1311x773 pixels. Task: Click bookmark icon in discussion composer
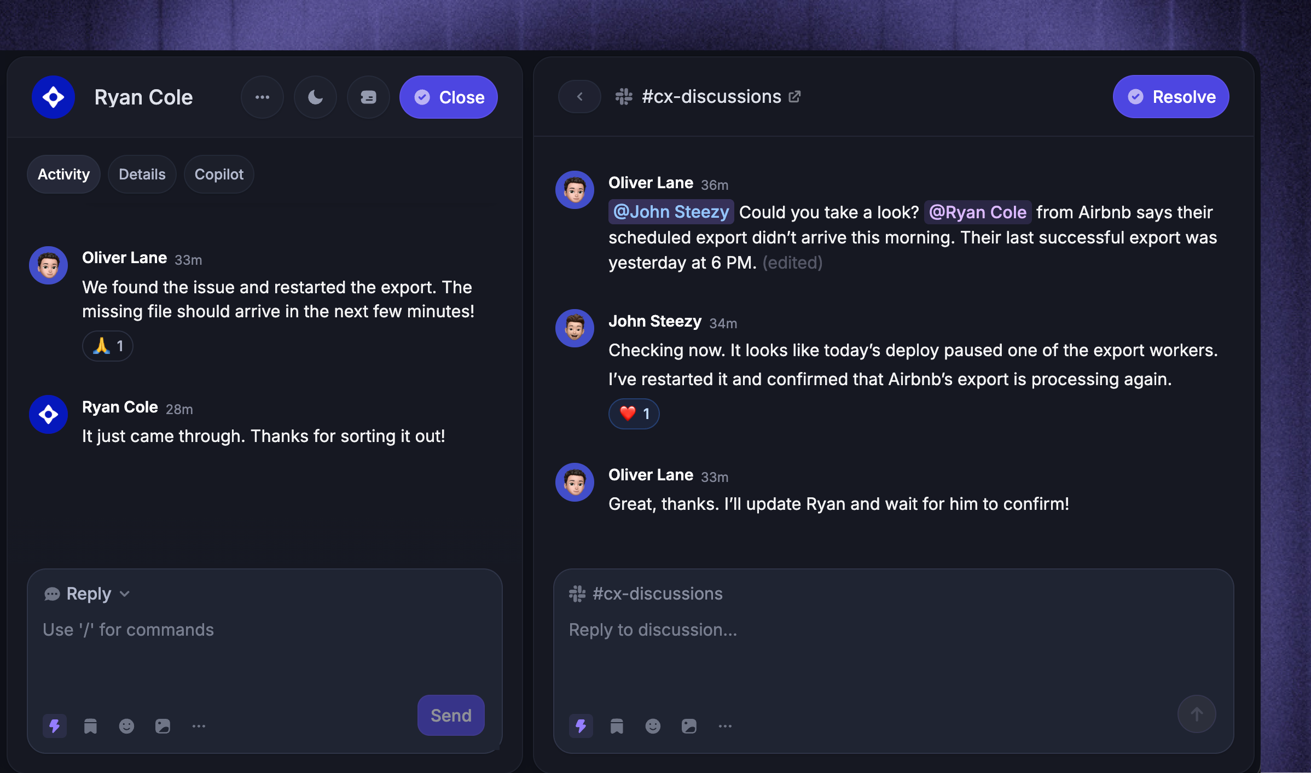(x=617, y=726)
